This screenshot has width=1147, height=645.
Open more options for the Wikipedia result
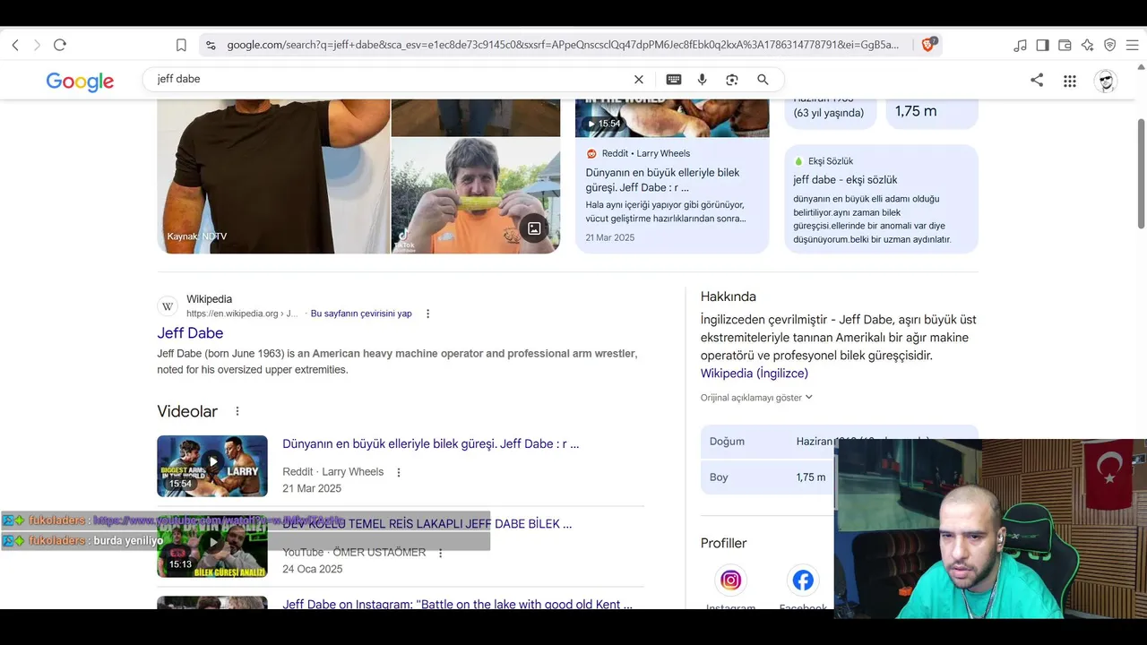(x=427, y=314)
